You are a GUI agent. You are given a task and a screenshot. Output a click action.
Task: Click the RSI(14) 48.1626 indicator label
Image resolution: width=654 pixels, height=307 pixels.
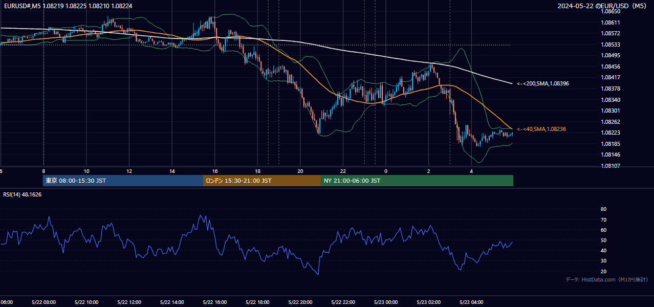coord(23,194)
